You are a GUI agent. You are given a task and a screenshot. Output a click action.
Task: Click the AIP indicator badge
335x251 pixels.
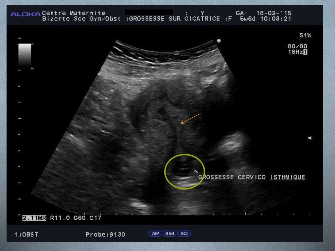click(155, 233)
